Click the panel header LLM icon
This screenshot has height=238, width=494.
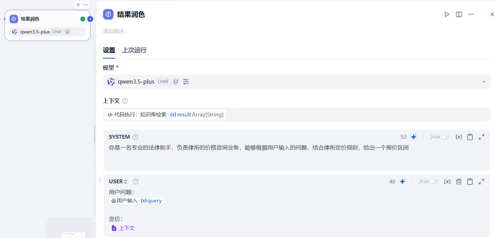[x=108, y=14]
